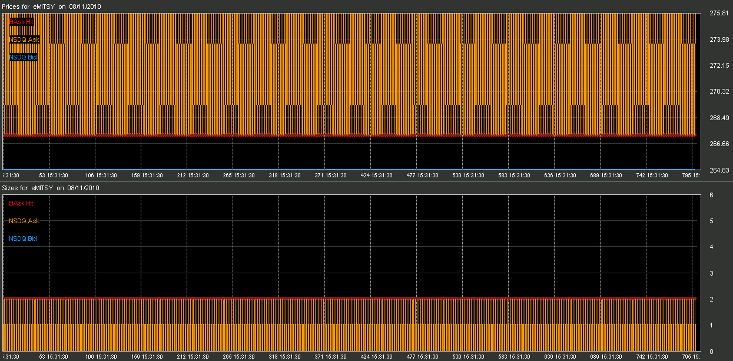
Task: Click the 272.15 price axis value
Action: [x=720, y=65]
